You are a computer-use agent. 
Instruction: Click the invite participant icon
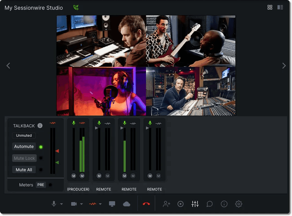pos(166,203)
